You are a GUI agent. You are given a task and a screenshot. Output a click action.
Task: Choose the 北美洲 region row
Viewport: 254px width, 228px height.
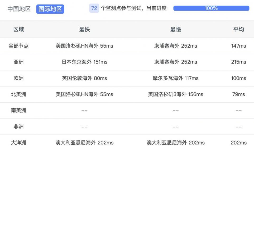[18, 94]
